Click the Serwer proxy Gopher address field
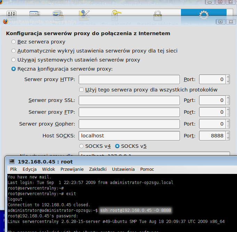This screenshot has width=237, height=232. pos(129,124)
